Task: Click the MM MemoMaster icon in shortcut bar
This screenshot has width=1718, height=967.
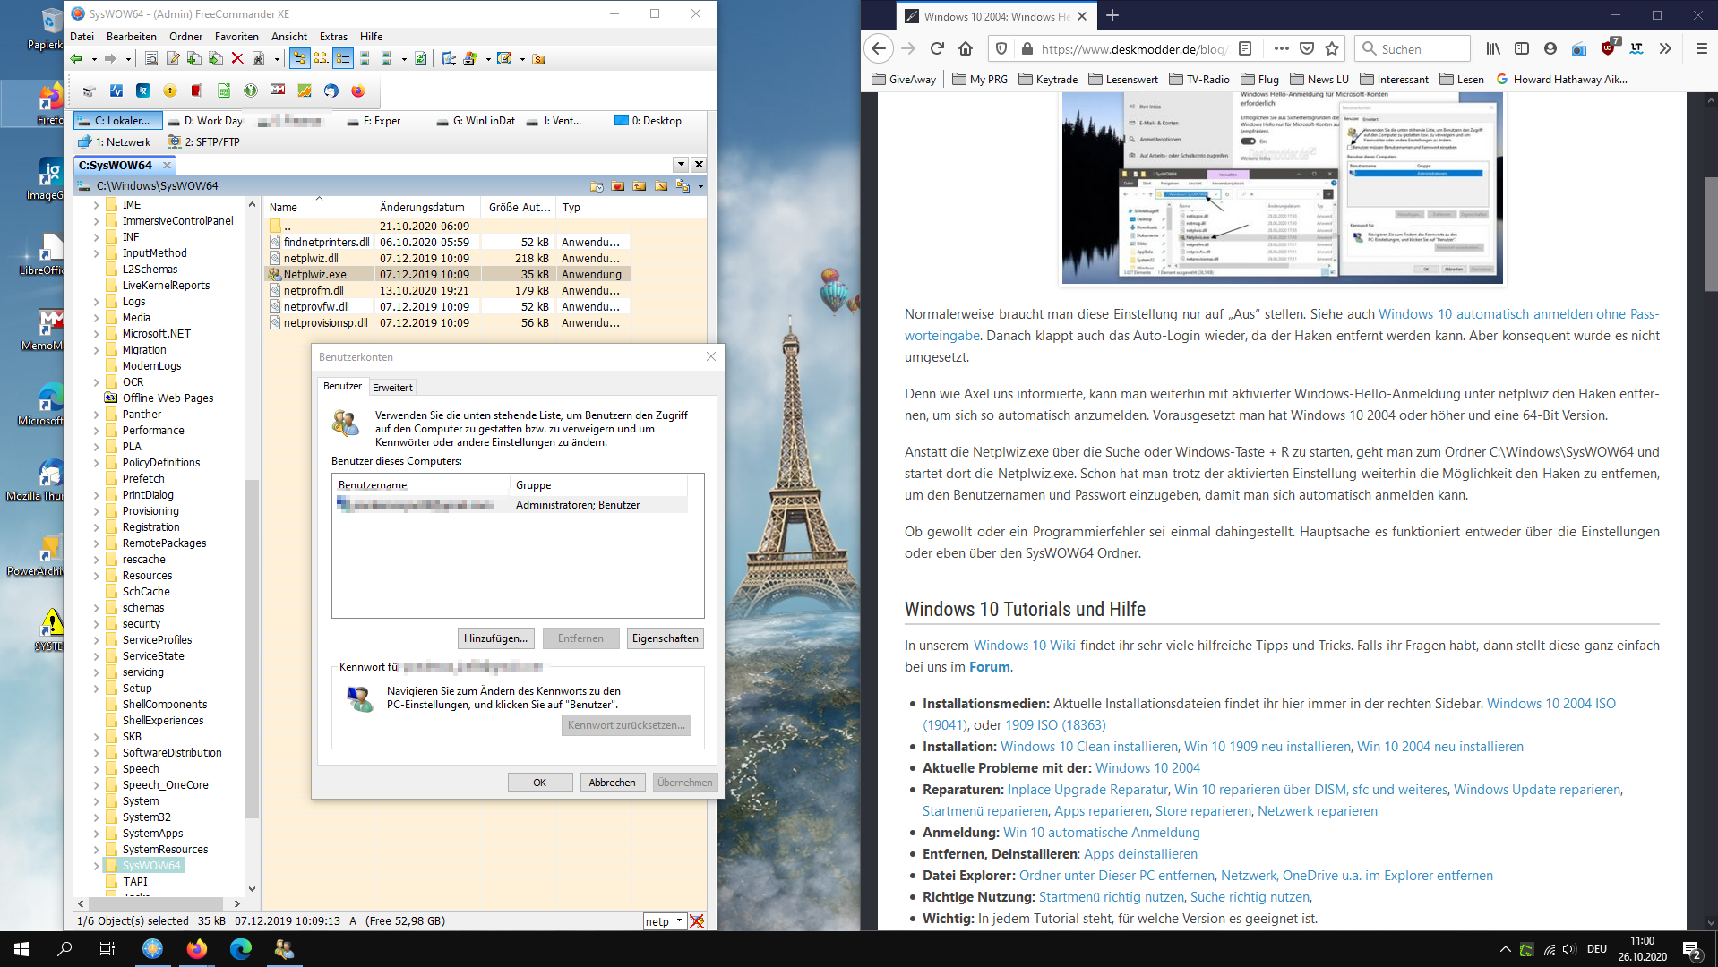Action: click(x=278, y=90)
